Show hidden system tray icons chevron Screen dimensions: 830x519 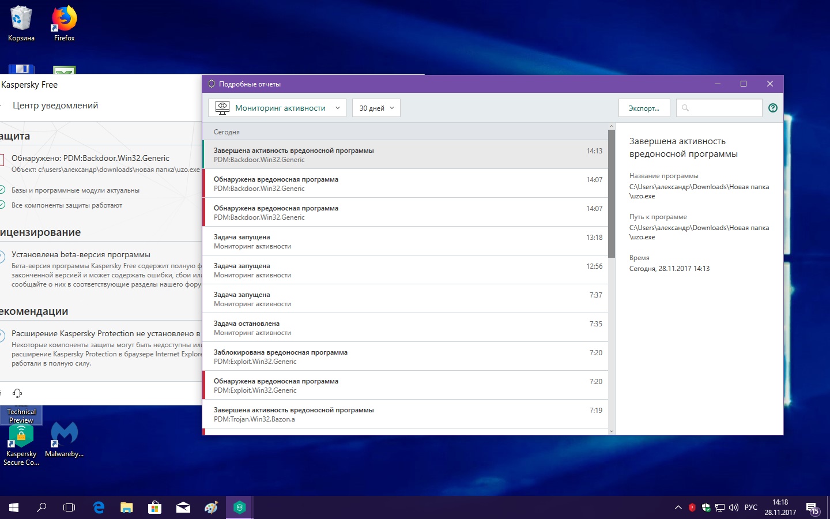[678, 508]
